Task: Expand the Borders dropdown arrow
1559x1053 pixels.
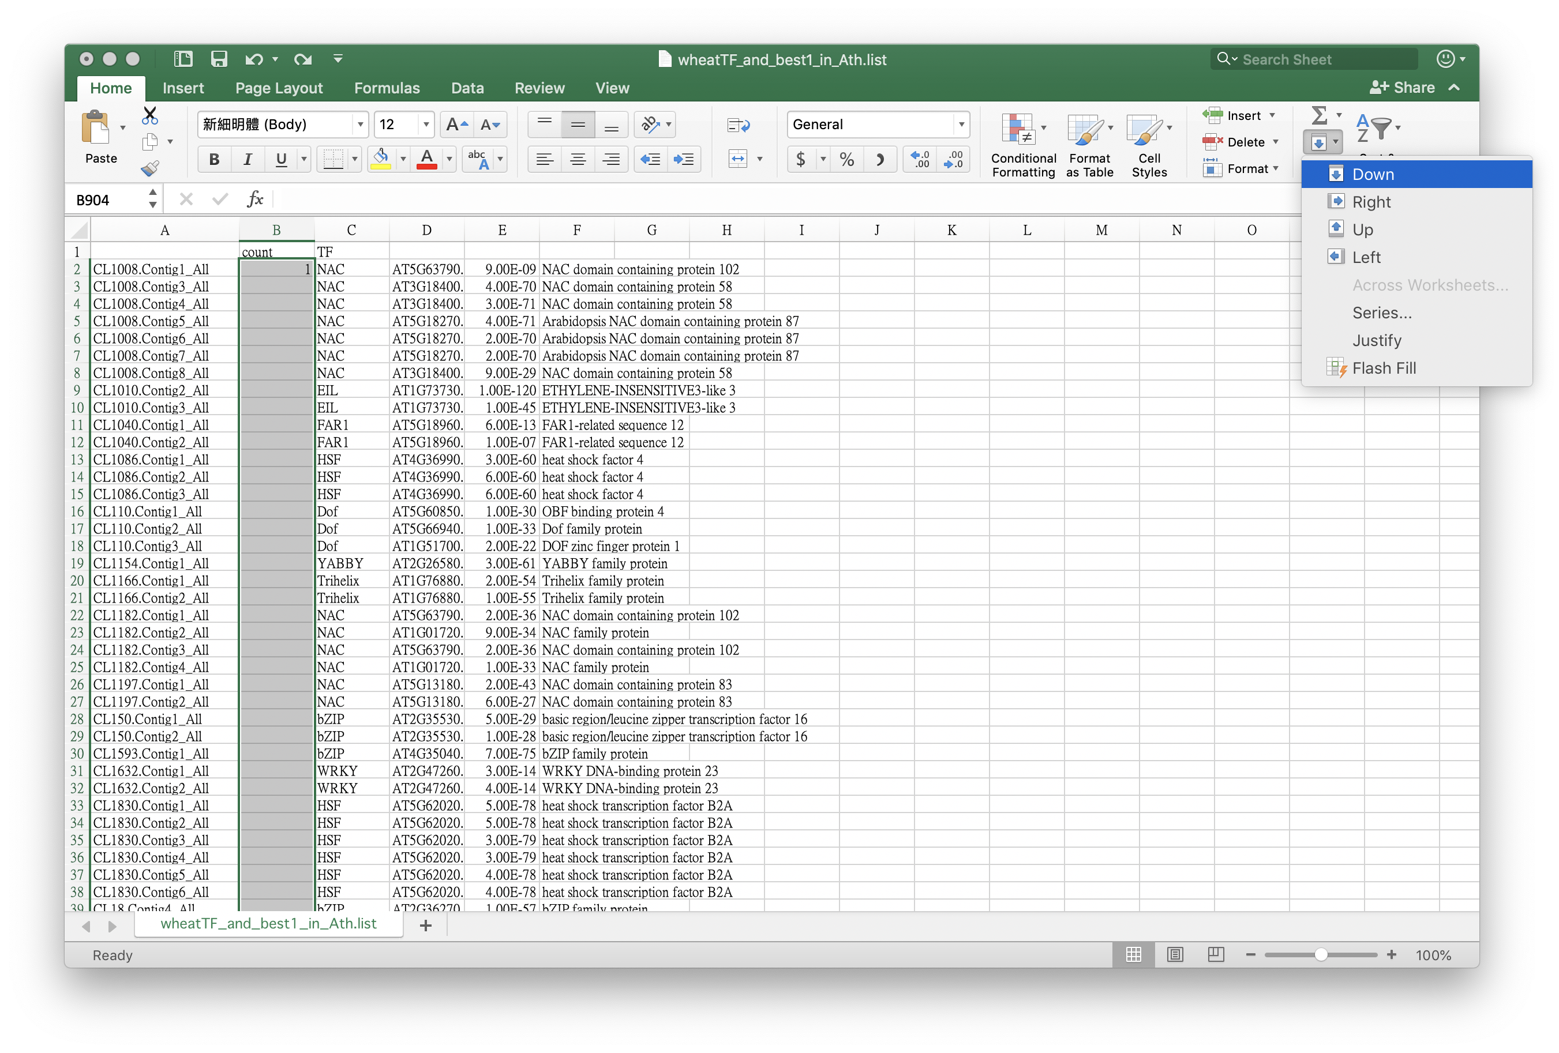Action: [355, 159]
